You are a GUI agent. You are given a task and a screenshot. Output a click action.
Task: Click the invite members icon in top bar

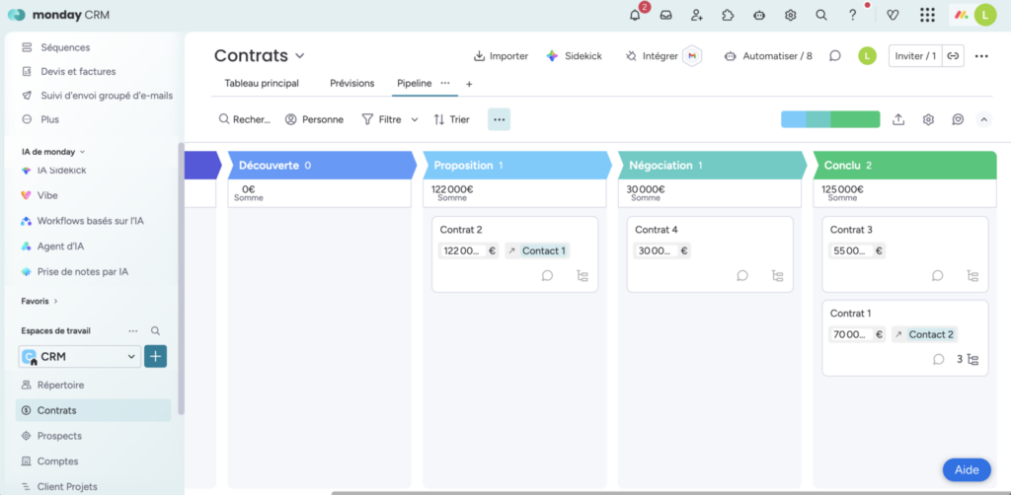click(697, 15)
